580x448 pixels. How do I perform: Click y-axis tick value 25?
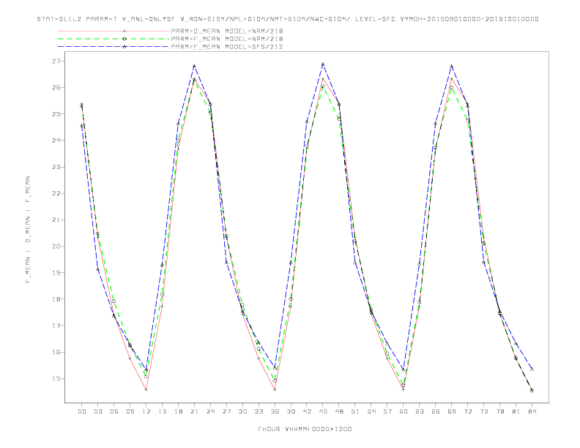tap(56, 114)
